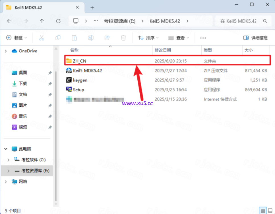Screen dimensions: 275x214
Task: Click the Copy icon in the toolbar
Action: [58, 38]
